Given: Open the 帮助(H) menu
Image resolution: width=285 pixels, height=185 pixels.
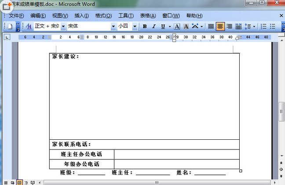Looking at the screenshot, I should (x=194, y=16).
